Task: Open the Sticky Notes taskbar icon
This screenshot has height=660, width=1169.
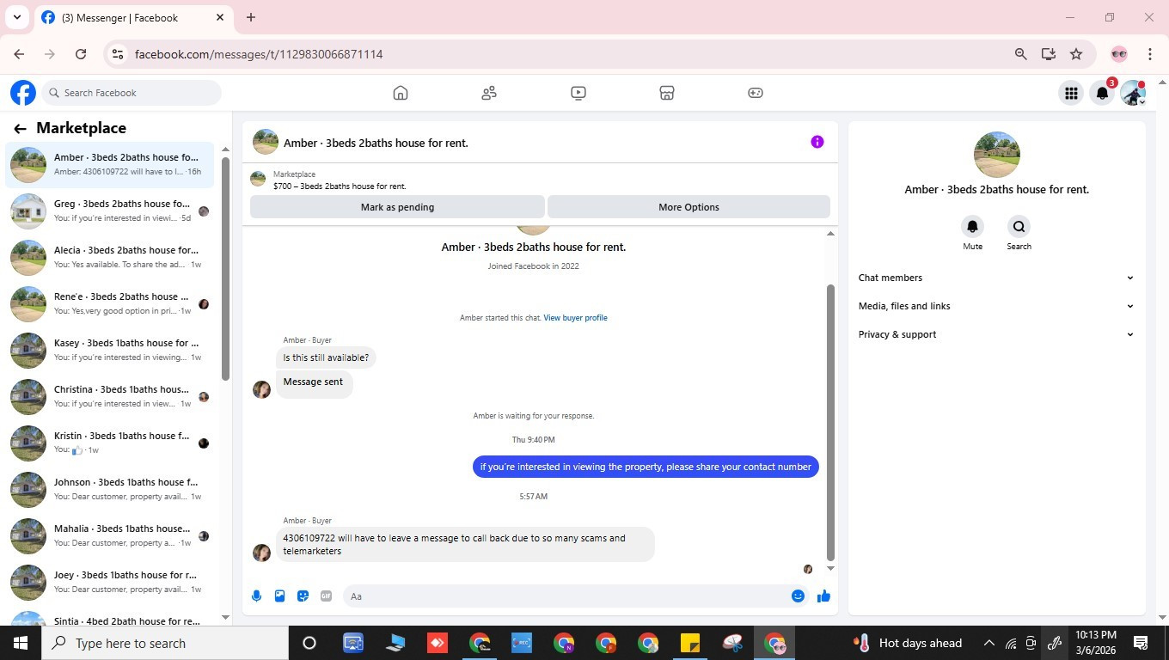Action: pyautogui.click(x=690, y=643)
